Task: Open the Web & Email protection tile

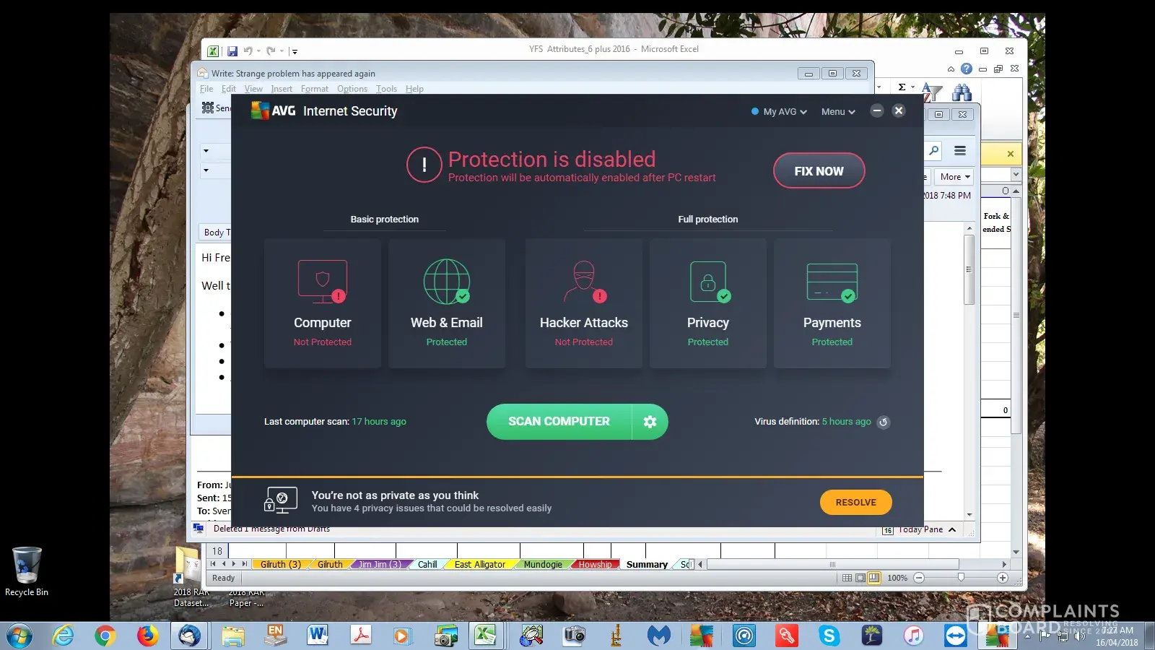Action: point(447,303)
